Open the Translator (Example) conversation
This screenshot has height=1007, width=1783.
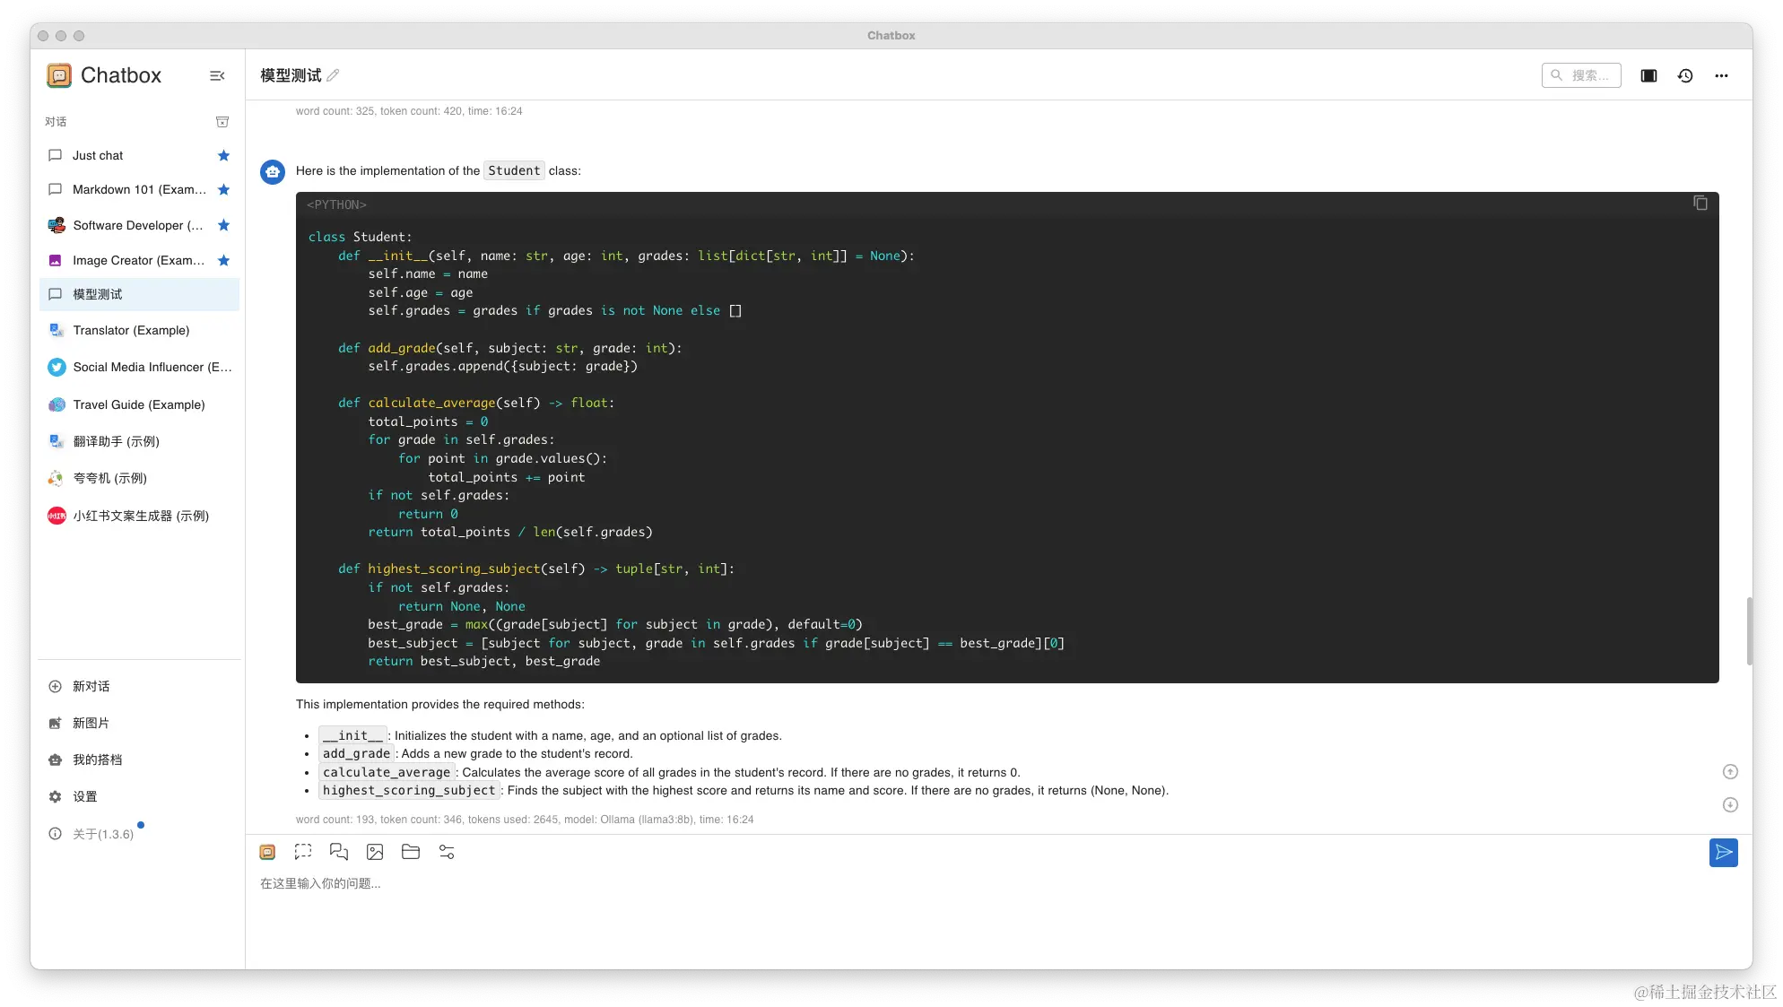tap(131, 330)
